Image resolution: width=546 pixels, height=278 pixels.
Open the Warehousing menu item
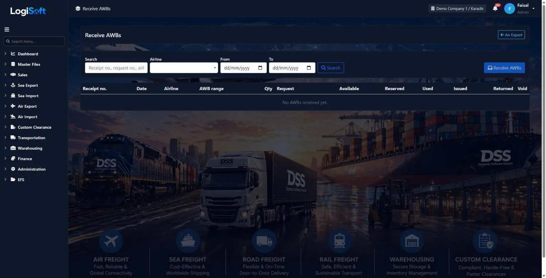coord(30,148)
